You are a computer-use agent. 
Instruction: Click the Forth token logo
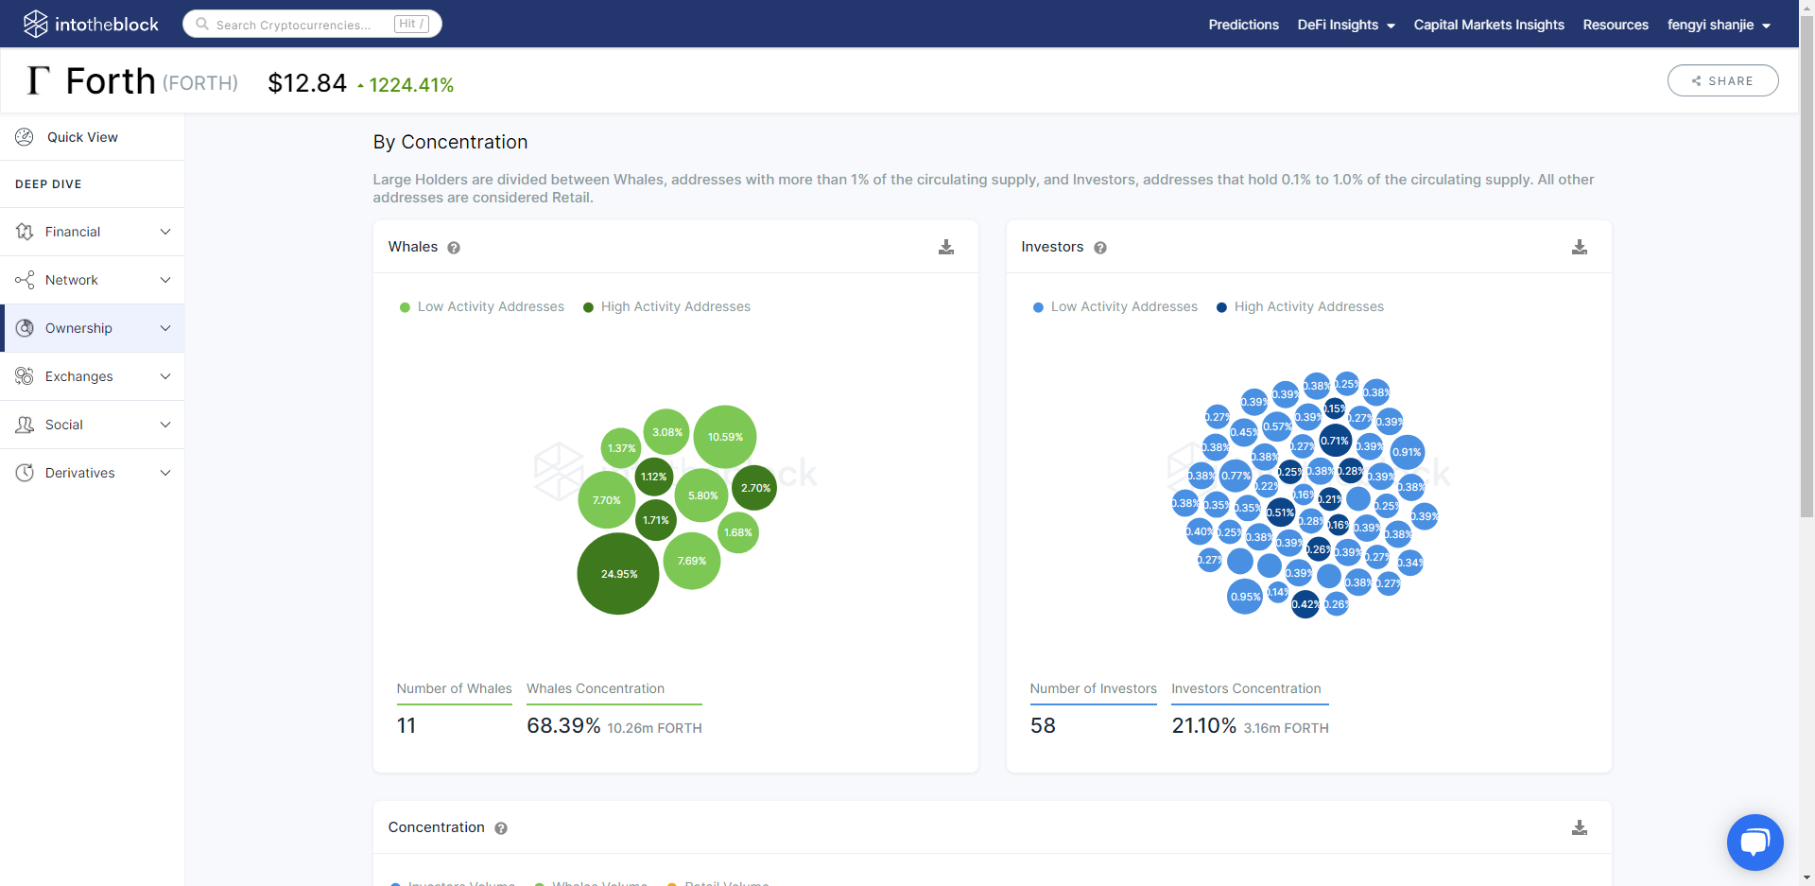(x=38, y=80)
